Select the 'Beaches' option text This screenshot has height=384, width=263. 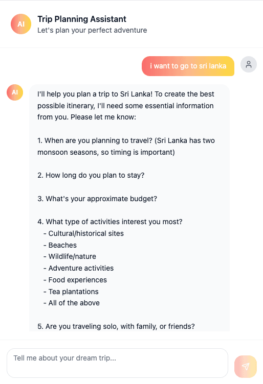coord(62,245)
